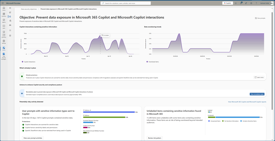The image size is (275, 141).
Task: Go back to Data security objectives breadcrumb
Action: point(29,9)
